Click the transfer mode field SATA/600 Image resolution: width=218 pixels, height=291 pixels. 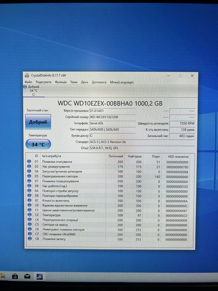coord(112,129)
